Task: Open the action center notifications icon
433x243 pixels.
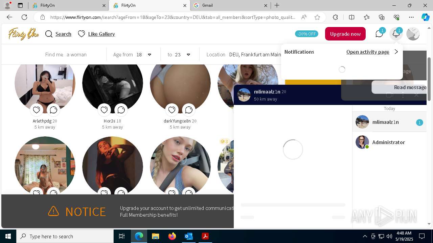Action: coord(422,236)
